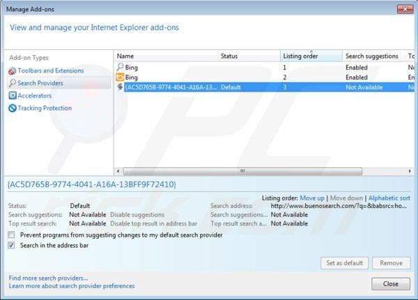The height and width of the screenshot is (300, 418).
Task: Open Learn more about search provider preferences
Action: [72, 286]
